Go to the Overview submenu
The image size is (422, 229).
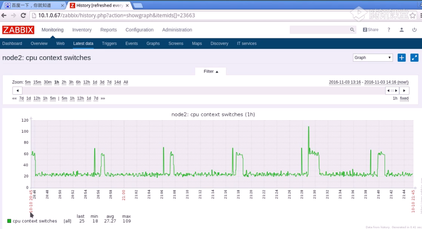(x=39, y=43)
